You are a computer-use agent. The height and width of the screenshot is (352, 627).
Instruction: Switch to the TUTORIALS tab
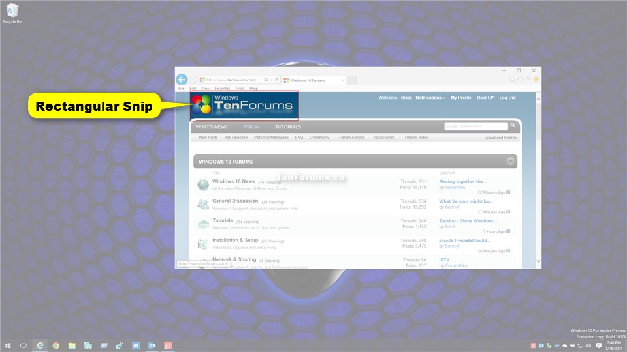tap(288, 127)
